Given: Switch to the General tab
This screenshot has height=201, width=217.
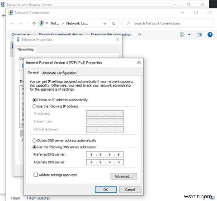Looking at the screenshot, I should 33,73.
